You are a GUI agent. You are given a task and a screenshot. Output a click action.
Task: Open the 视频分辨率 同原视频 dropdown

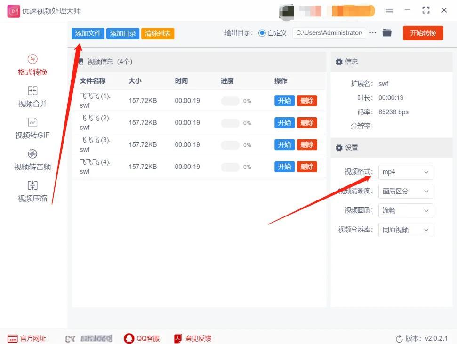coord(405,230)
